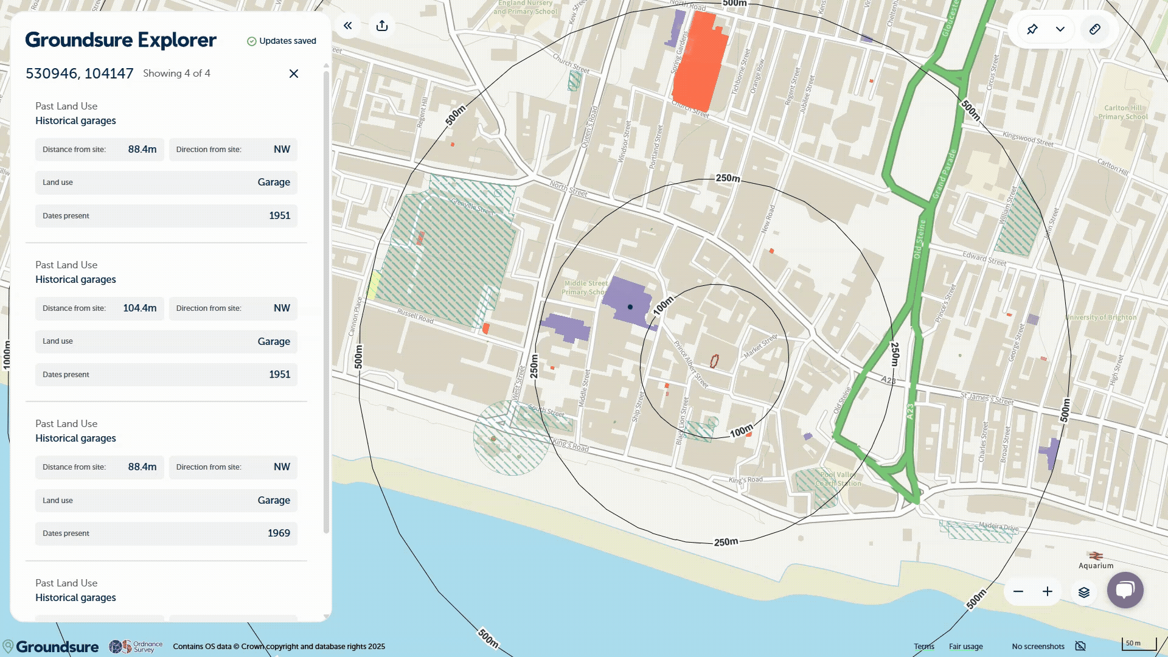This screenshot has height=657, width=1168.
Task: Select the ruler measure tool
Action: click(x=1095, y=29)
